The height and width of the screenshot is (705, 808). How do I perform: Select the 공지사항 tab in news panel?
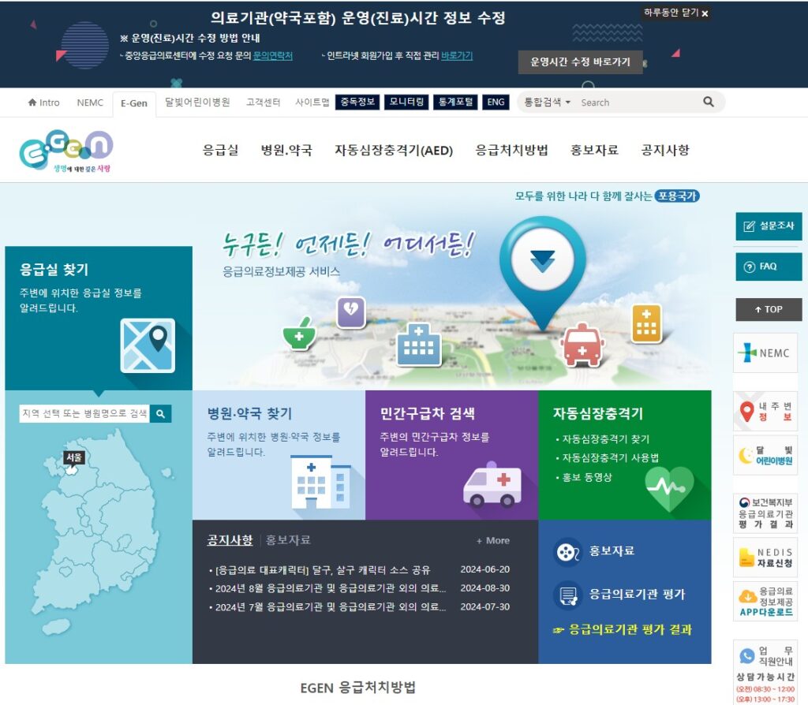point(230,540)
